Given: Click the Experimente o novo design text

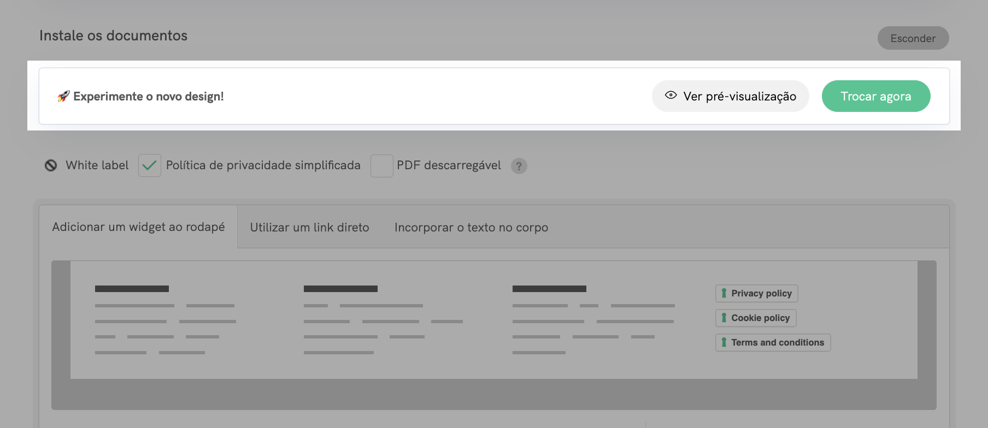Looking at the screenshot, I should [149, 97].
